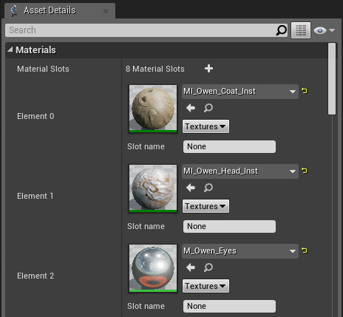343x317 pixels.
Task: Select the Element 0 label
Action: [x=35, y=116]
